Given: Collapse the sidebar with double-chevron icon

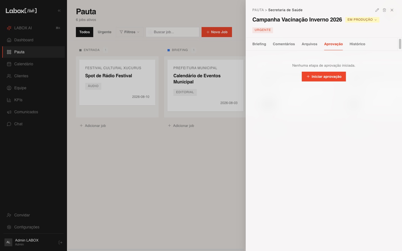Looking at the screenshot, I should tap(59, 11).
